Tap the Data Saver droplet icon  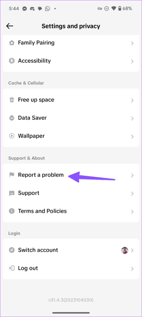[12, 118]
